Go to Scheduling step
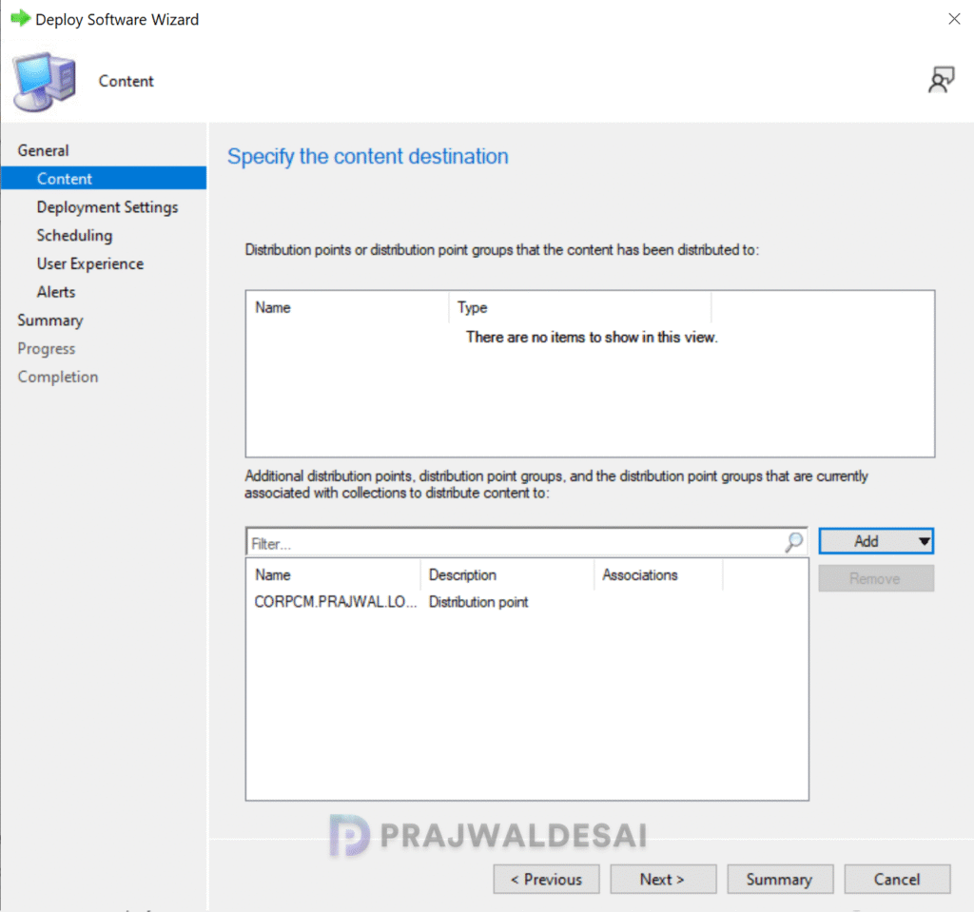The image size is (974, 912). pos(74,236)
